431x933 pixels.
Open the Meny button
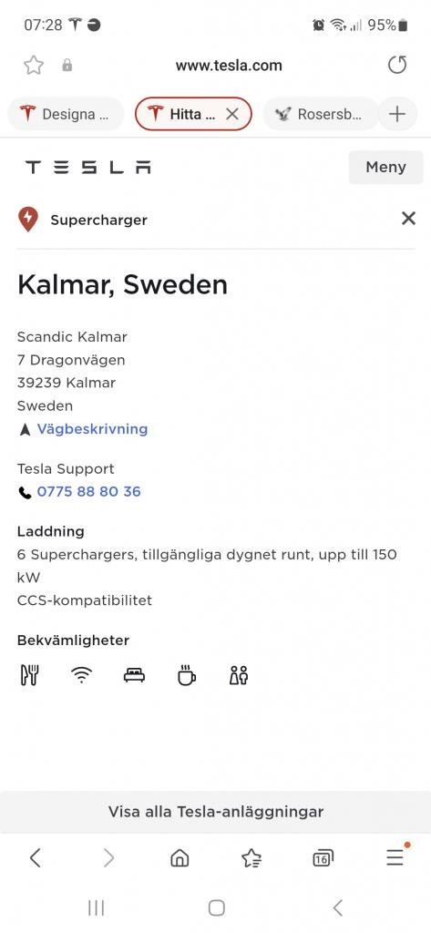click(x=385, y=168)
